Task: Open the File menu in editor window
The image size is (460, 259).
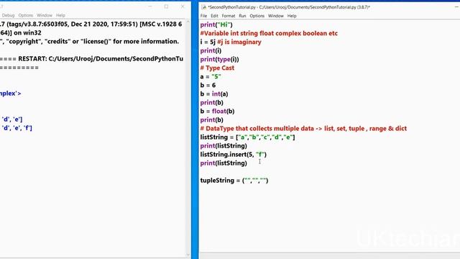Action: 203,16
